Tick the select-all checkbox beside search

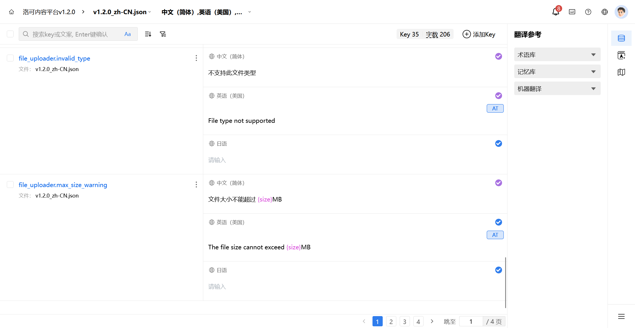(x=10, y=34)
